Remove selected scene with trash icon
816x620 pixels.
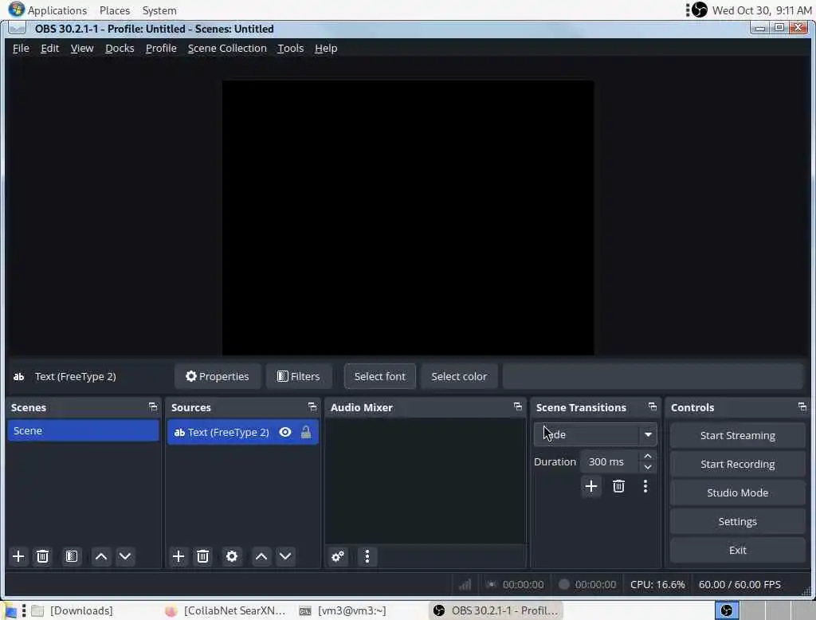(43, 556)
